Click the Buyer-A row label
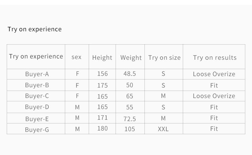The height and width of the screenshot is (155, 252). [x=37, y=74]
